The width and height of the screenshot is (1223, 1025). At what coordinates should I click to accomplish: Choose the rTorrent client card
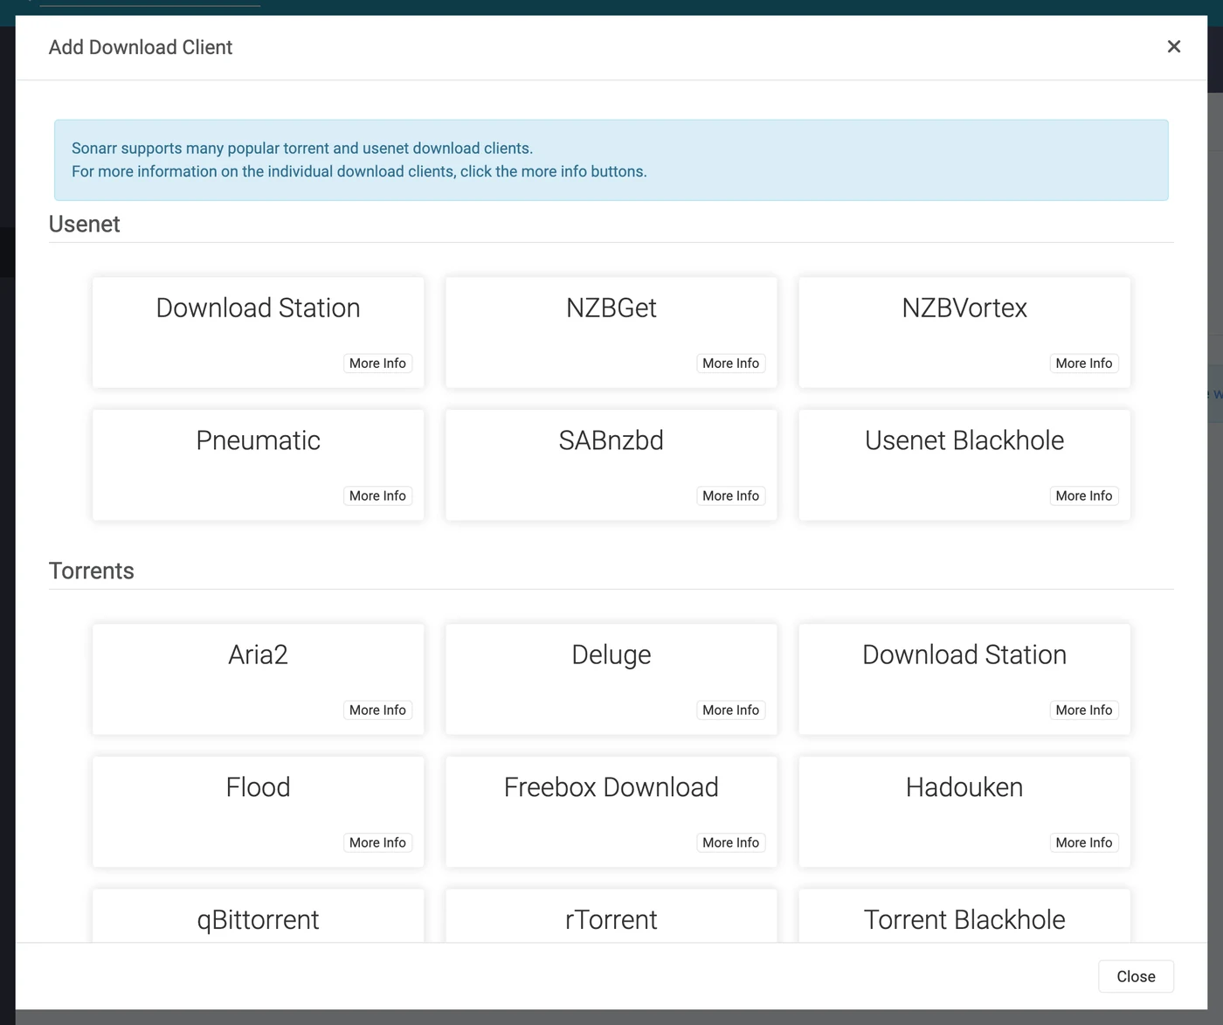tap(611, 918)
